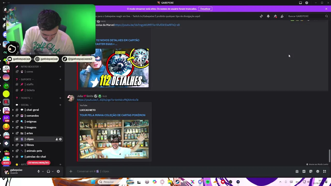Switch to the filmes channel
Screen dimensions: 331x186
pos(38,145)
